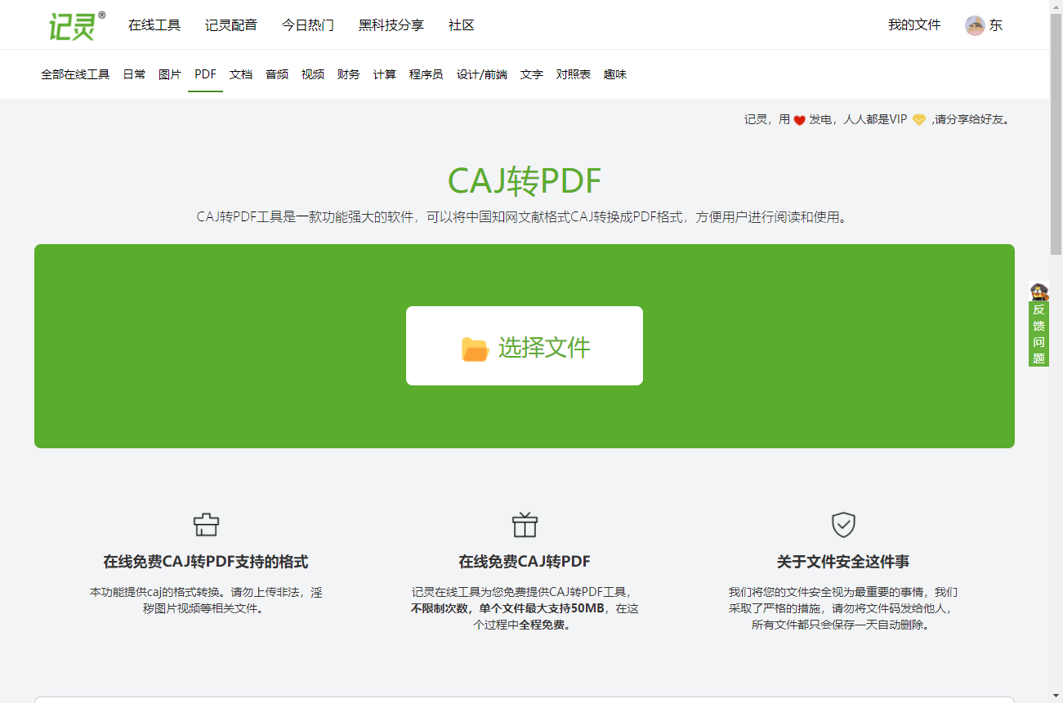The width and height of the screenshot is (1063, 703).
Task: Click 记灵配音 in the navigation bar
Action: pos(230,24)
